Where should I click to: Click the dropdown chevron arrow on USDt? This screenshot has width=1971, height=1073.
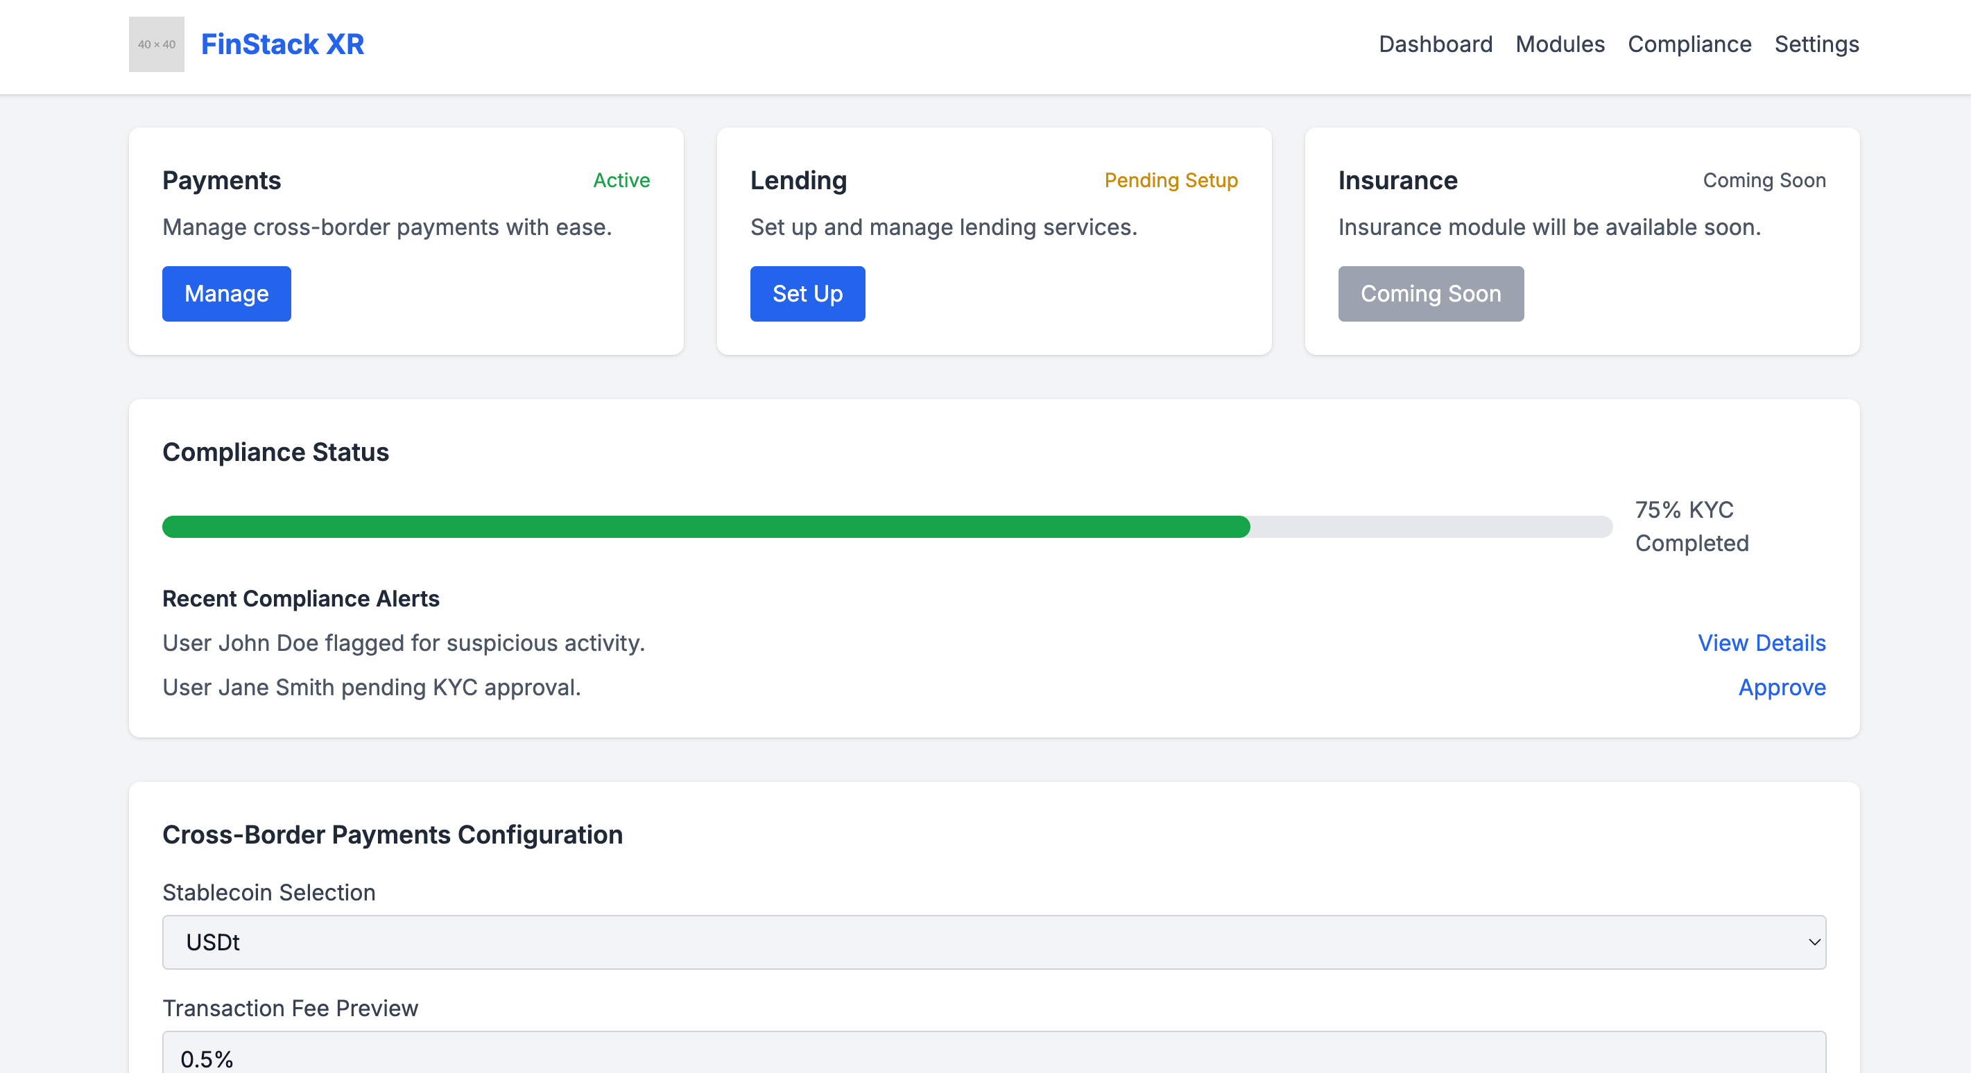pos(1814,942)
